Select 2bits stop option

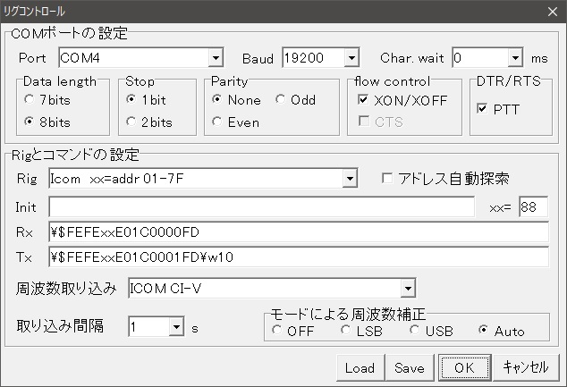pyautogui.click(x=132, y=121)
